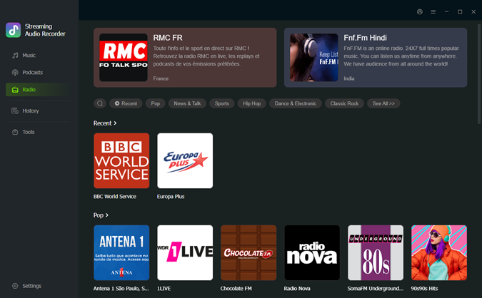Click the RMC logo thumbnail
Screen dimensions: 482x298
(x=124, y=58)
